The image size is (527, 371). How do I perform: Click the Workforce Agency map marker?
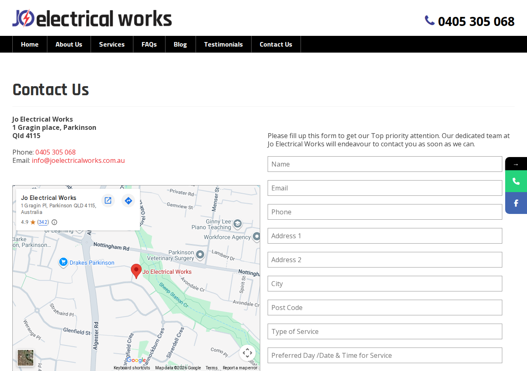point(257,237)
